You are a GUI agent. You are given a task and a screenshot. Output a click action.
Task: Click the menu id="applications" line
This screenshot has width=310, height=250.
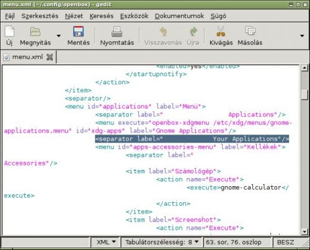click(x=135, y=106)
